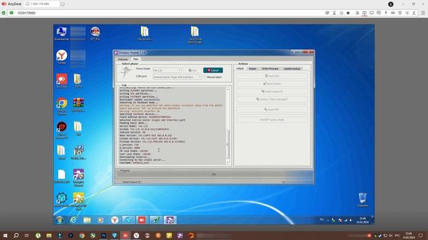Open local taskbar search icon
This screenshot has height=240, width=428.
pos(16,235)
